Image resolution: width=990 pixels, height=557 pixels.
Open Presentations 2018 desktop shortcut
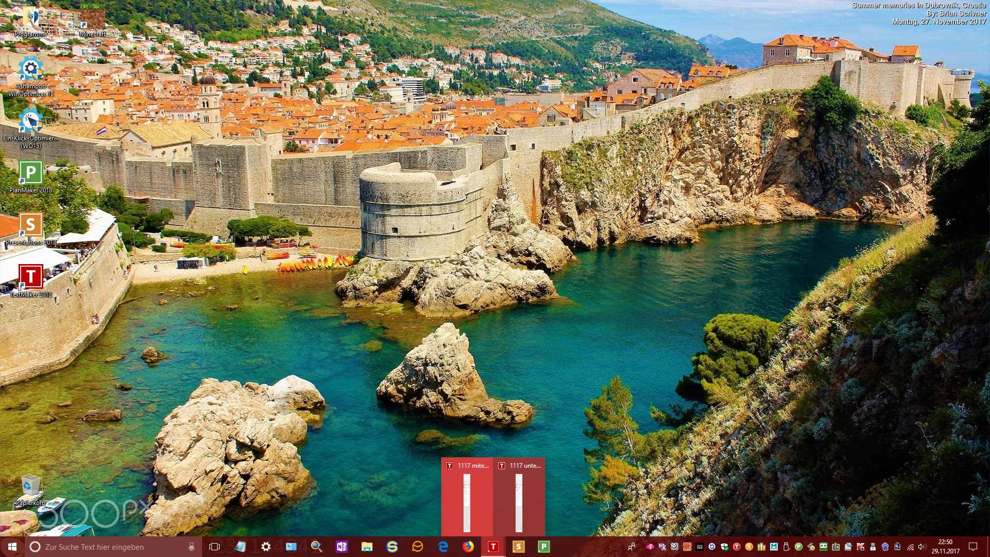[30, 225]
